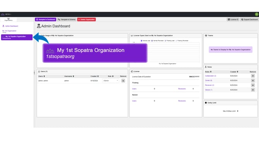Sort roles table by Roles column
This screenshot has height=145, width=259.
[x=208, y=72]
